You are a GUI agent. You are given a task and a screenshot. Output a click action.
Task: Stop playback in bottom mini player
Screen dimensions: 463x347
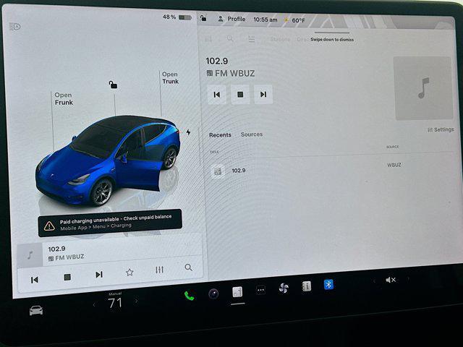[67, 277]
